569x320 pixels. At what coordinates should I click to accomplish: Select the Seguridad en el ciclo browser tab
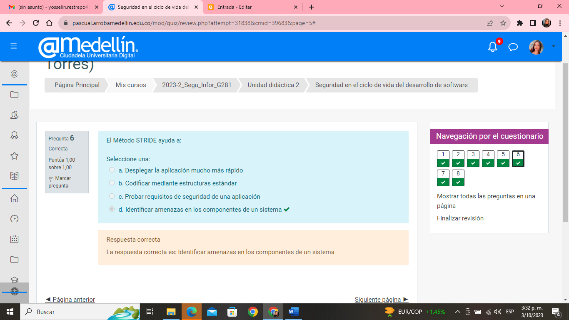tap(153, 7)
